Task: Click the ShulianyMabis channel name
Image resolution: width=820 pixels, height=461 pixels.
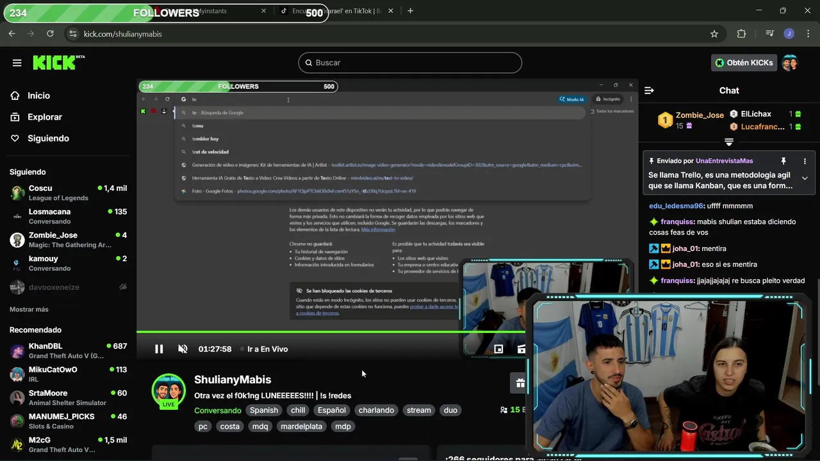Action: pyautogui.click(x=233, y=380)
